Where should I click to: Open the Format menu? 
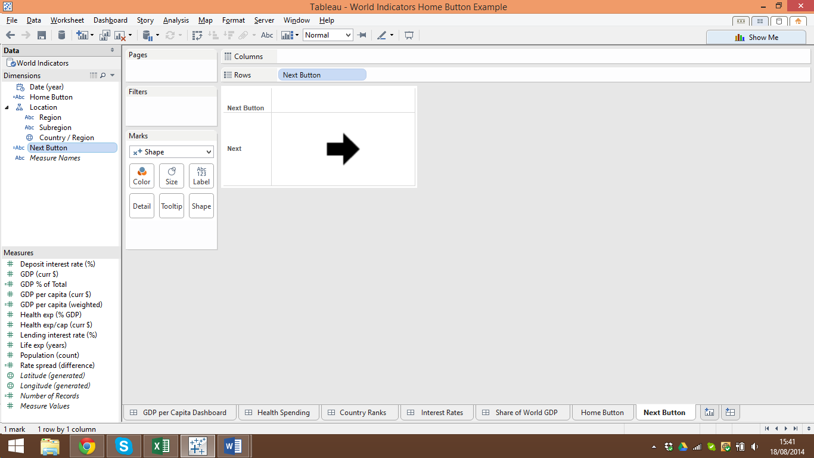(234, 20)
